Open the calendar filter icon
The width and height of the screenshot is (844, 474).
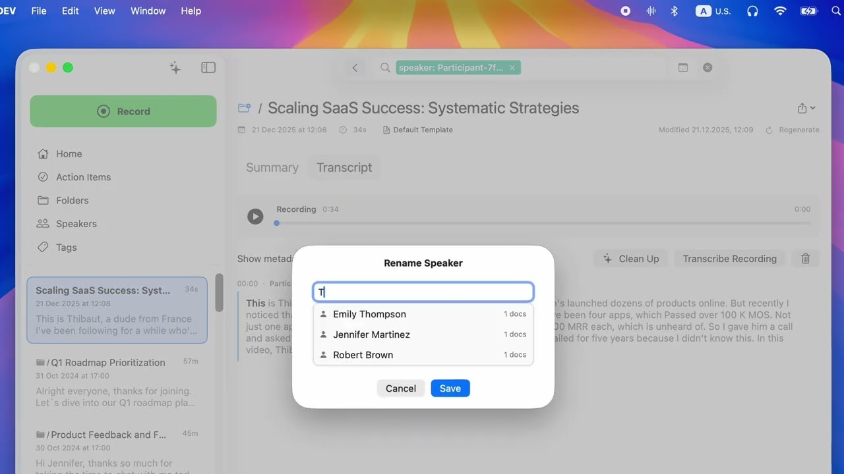click(x=683, y=68)
